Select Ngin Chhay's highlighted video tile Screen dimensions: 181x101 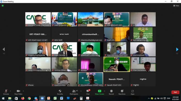coord(117,64)
